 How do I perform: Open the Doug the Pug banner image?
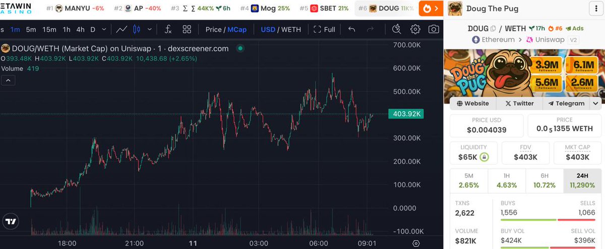(524, 74)
